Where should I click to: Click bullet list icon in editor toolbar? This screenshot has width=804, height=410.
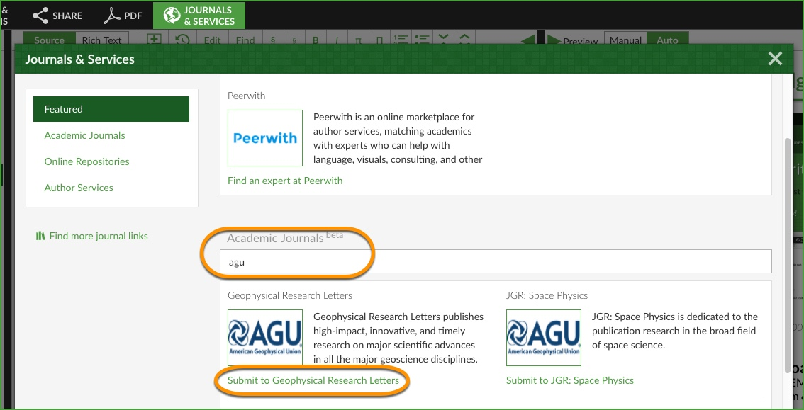422,40
